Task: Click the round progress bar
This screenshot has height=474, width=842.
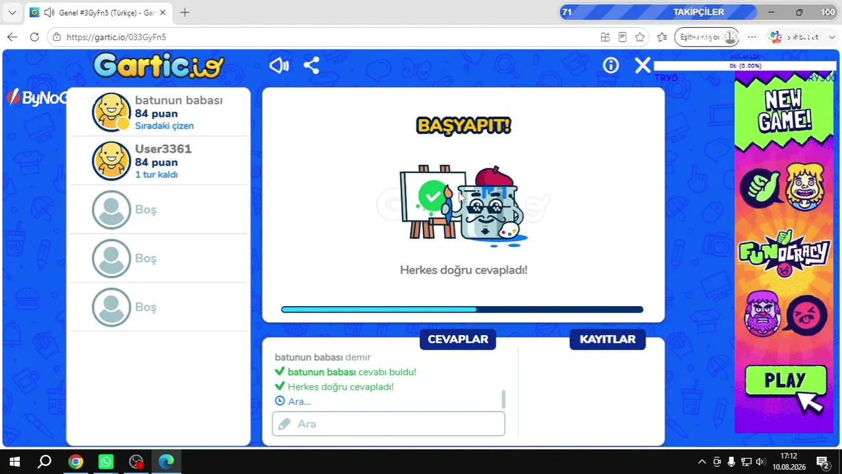Action: 462,309
